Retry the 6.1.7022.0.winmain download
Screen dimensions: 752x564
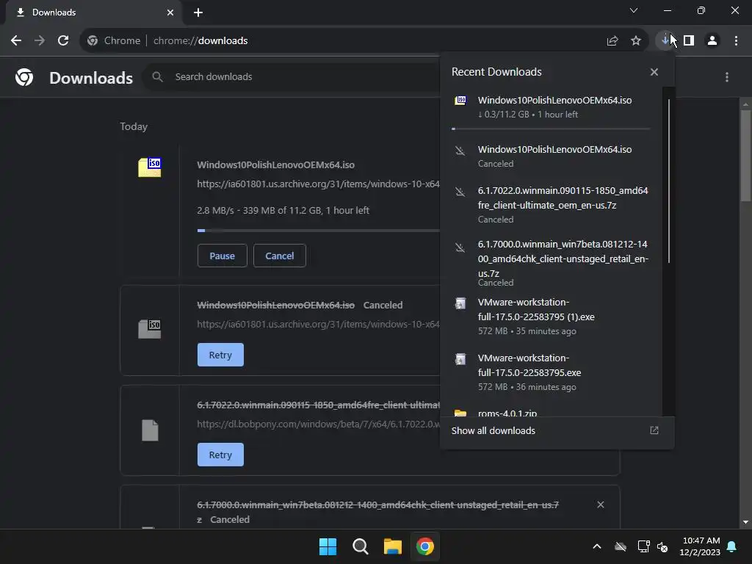point(220,455)
